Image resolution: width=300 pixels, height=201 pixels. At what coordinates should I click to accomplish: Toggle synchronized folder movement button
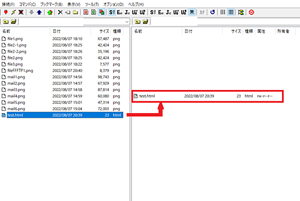click(241, 12)
